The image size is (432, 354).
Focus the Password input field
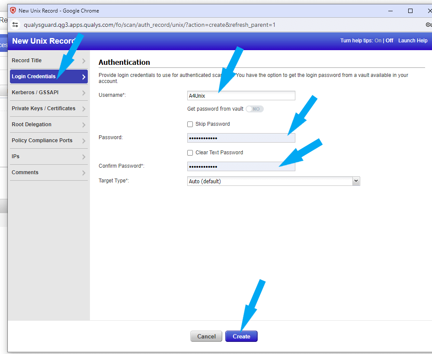point(241,138)
